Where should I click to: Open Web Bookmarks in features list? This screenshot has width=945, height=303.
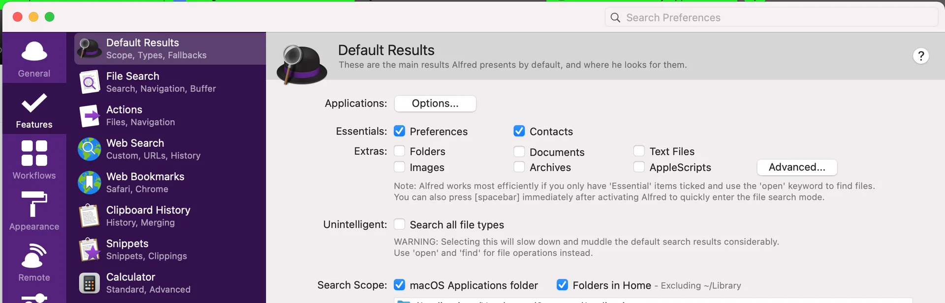point(170,182)
